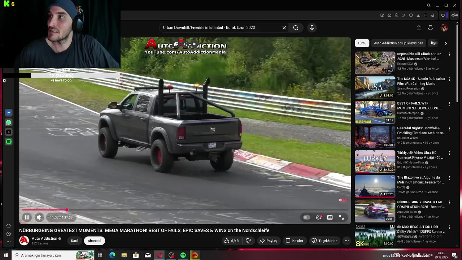The width and height of the screenshot is (462, 260).
Task: Open the Opera AI assistant button
Action: pyautogui.click(x=455, y=15)
